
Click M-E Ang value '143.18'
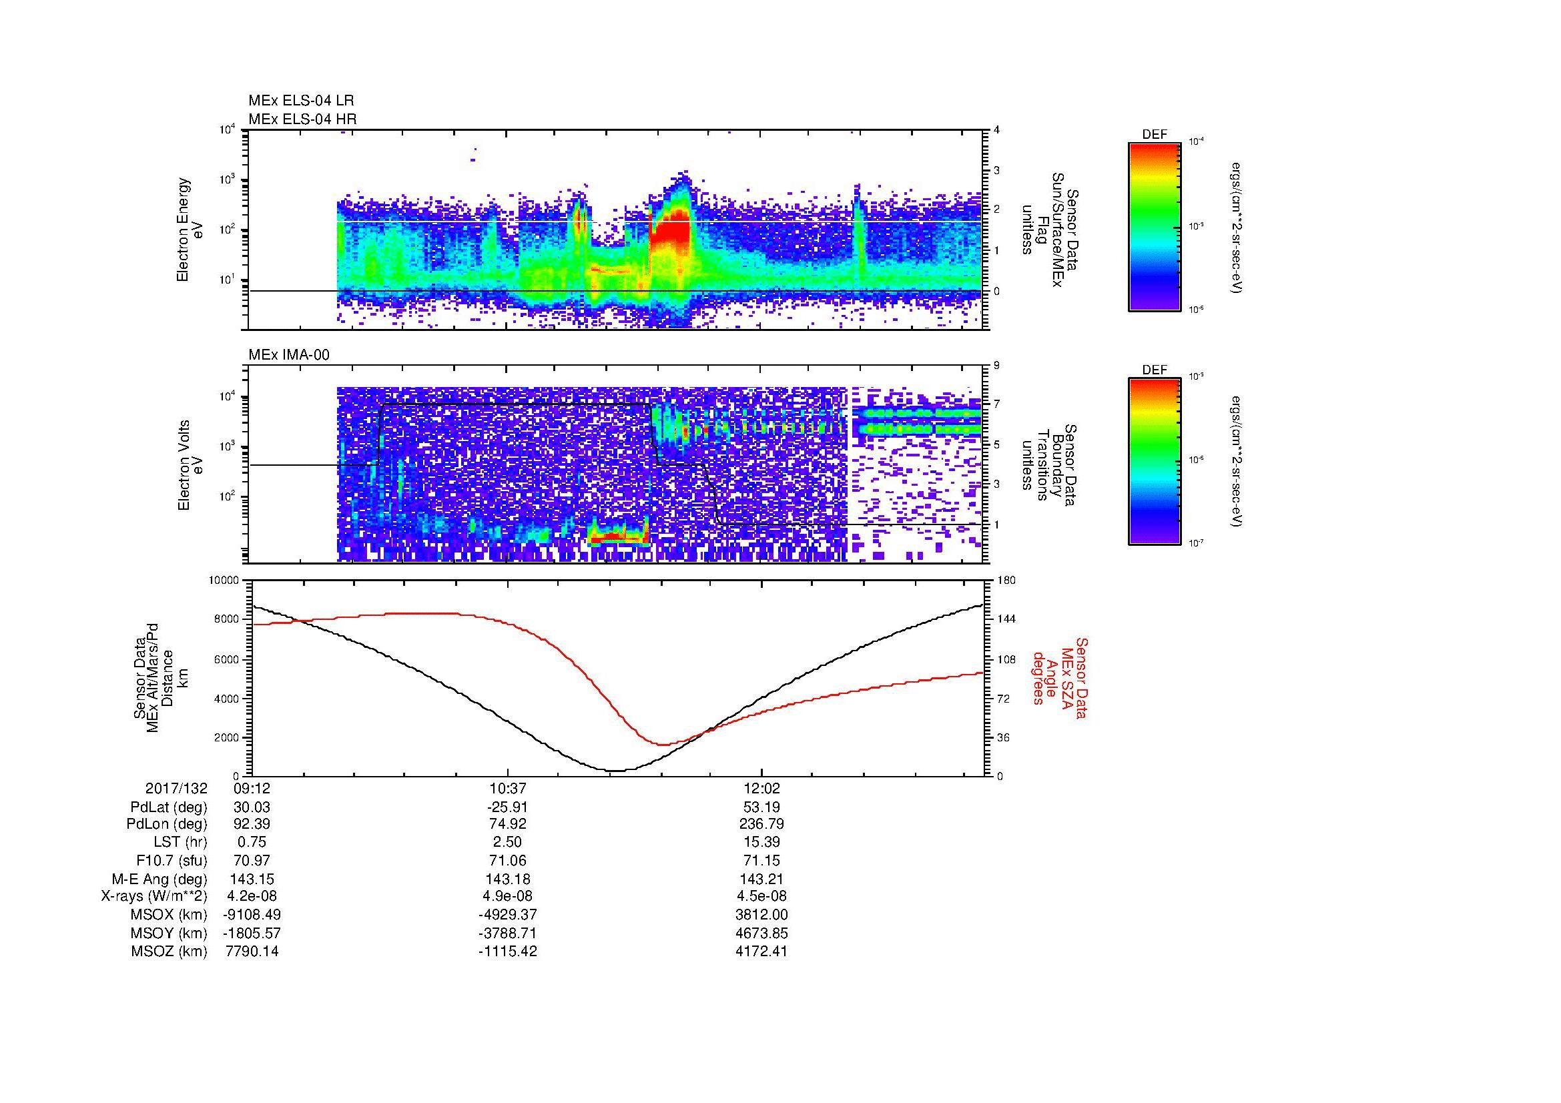pyautogui.click(x=507, y=879)
